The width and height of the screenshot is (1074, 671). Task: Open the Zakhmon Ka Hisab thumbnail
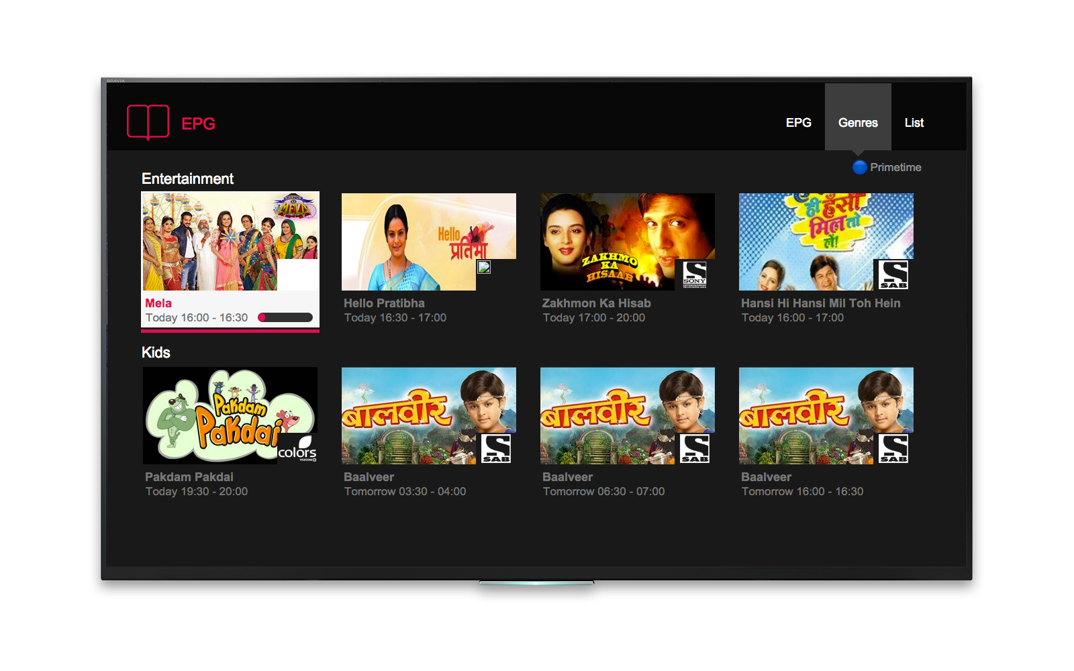point(628,242)
